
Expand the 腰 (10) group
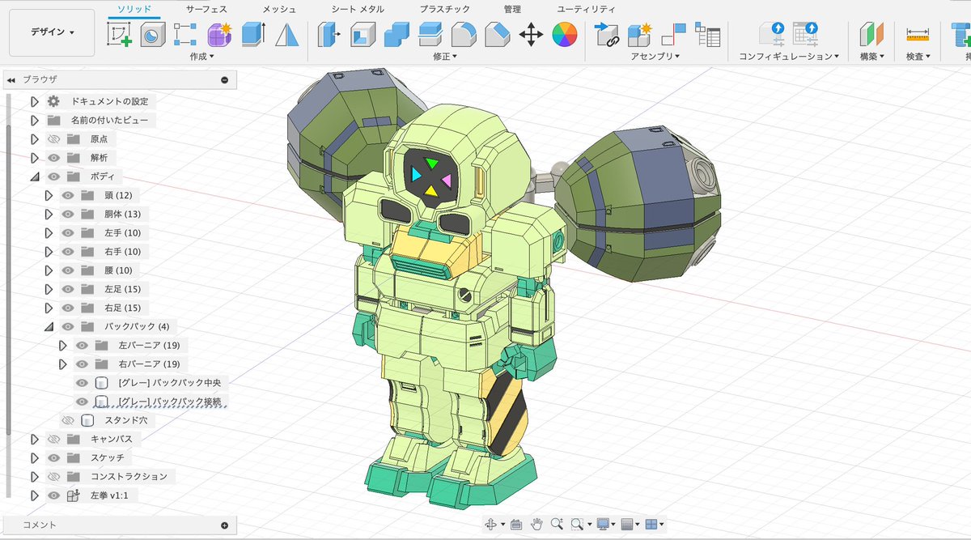click(x=49, y=270)
